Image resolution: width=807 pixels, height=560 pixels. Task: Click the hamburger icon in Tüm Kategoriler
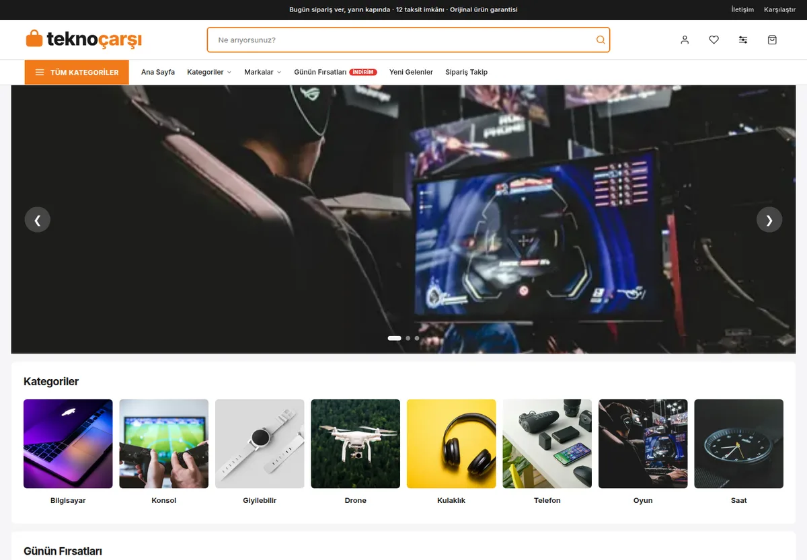[40, 72]
